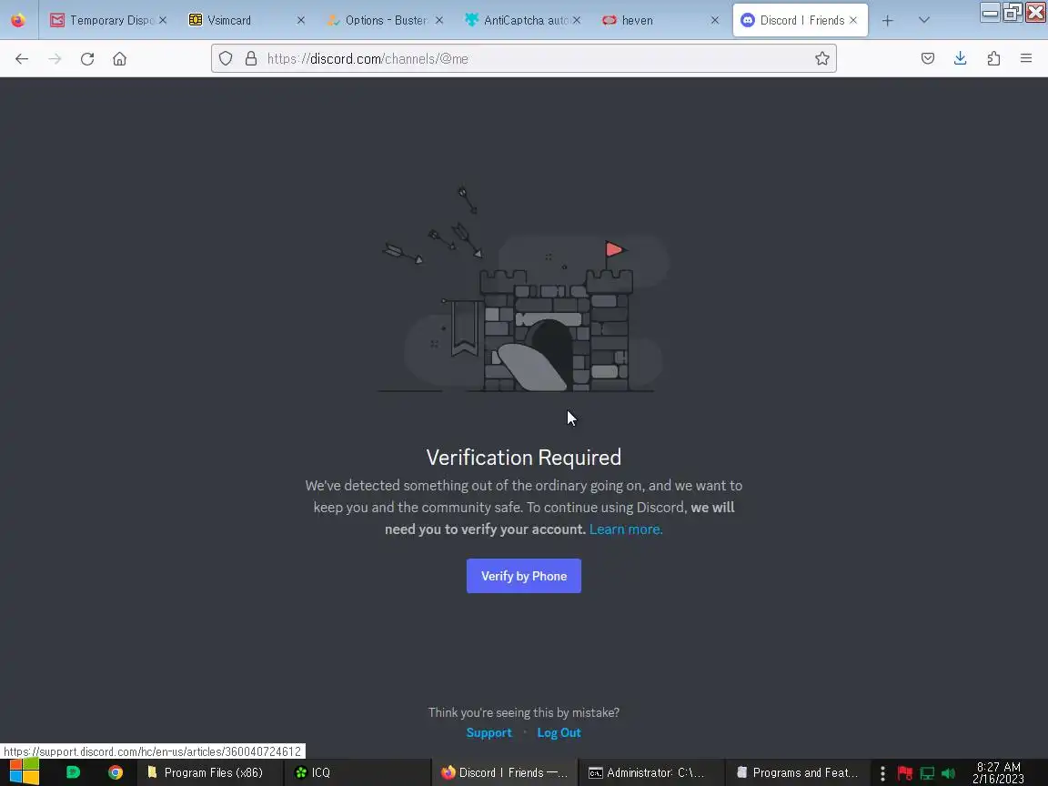1048x786 pixels.
Task: Close the Temporary Dispo tab
Action: click(x=163, y=21)
